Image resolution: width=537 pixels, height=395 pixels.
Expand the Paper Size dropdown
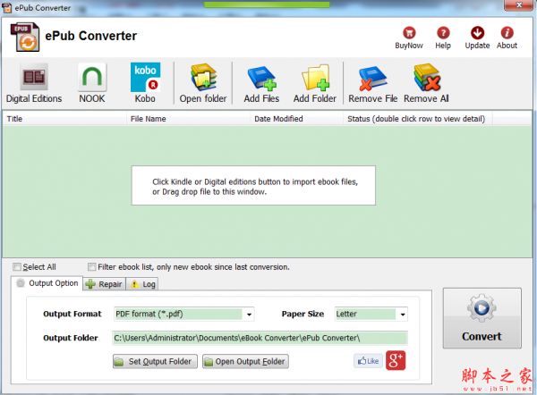point(403,315)
